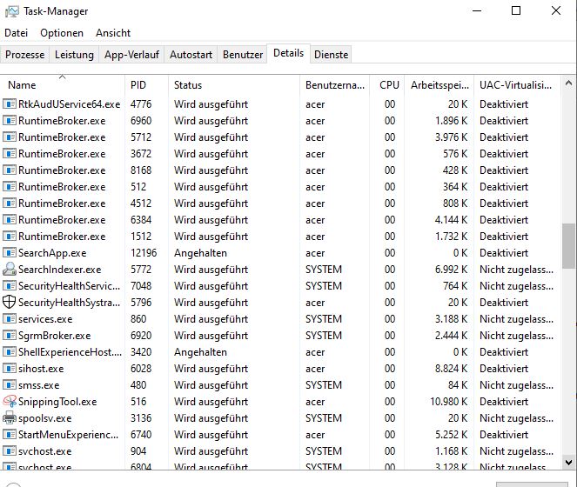Click the RuntimeBroker.exe PID 8168 icon
The width and height of the screenshot is (577, 487).
[10, 170]
